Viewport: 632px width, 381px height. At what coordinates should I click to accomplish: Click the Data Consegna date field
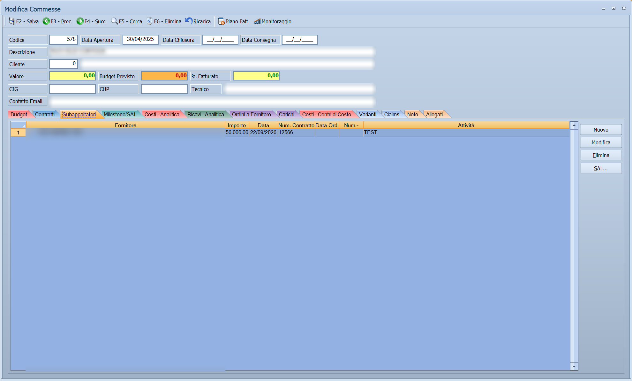pyautogui.click(x=300, y=40)
